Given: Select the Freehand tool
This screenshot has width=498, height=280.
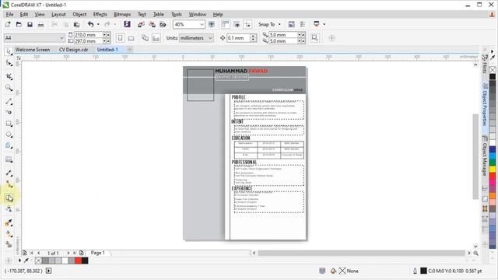Looking at the screenshot, I should (9, 102).
